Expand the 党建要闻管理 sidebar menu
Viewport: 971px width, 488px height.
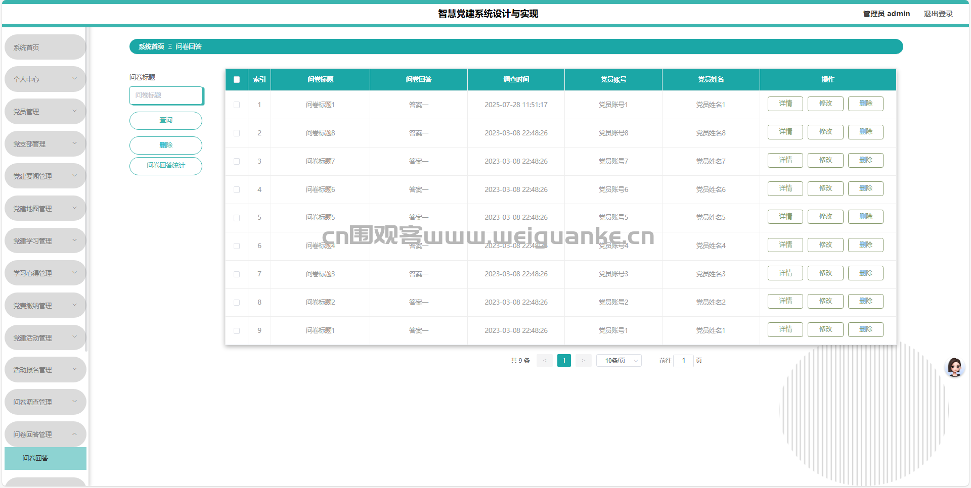[x=46, y=176]
